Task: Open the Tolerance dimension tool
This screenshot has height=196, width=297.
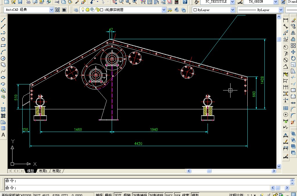Action: tap(286, 108)
